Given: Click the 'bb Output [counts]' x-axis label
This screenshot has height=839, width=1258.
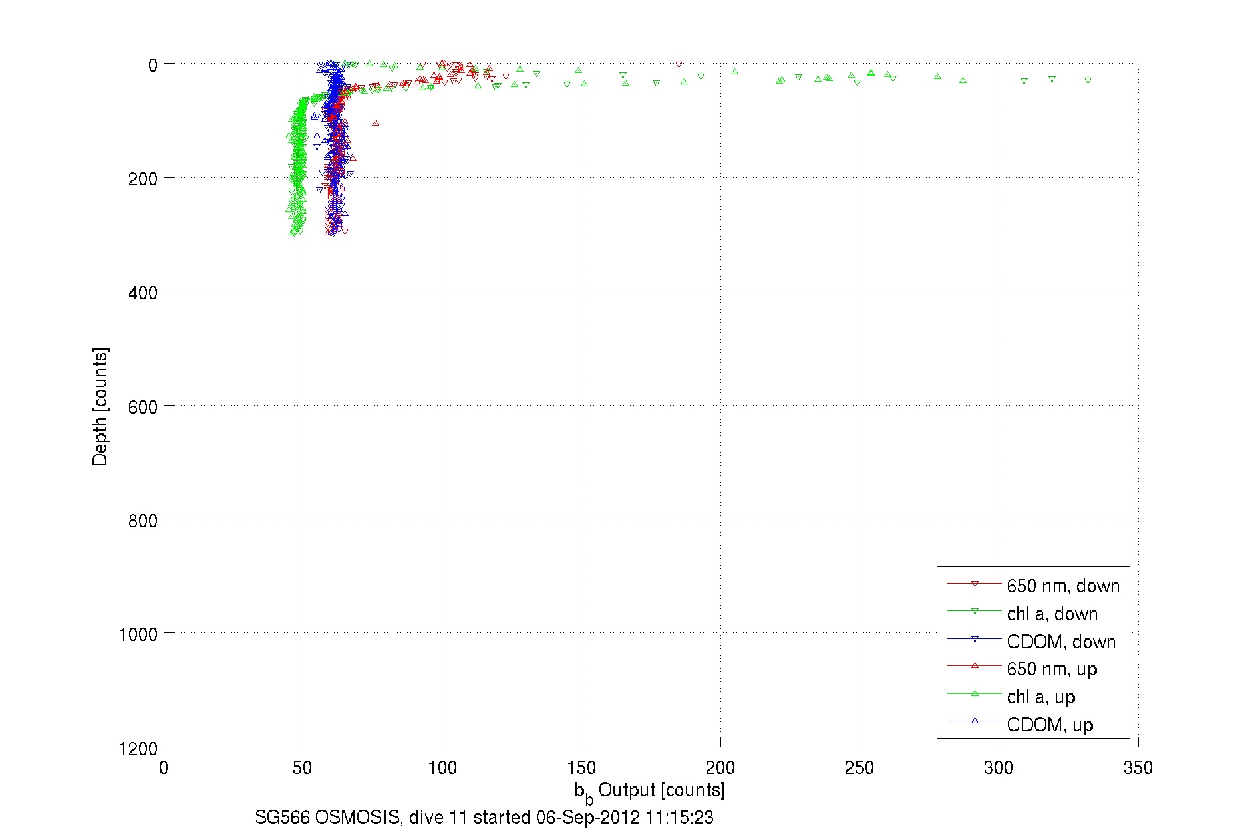Looking at the screenshot, I should point(650,792).
